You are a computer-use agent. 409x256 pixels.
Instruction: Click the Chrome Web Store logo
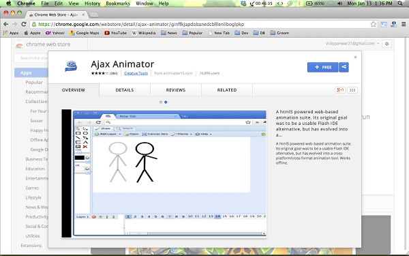pyautogui.click(x=19, y=44)
